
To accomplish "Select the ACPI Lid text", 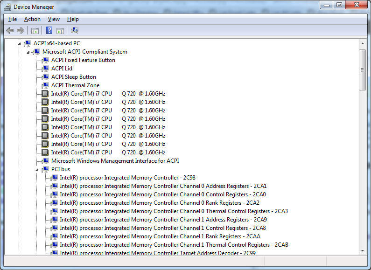I will pyautogui.click(x=62, y=69).
